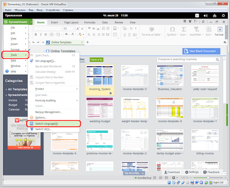Add a new document tab with plus

pos(88,42)
